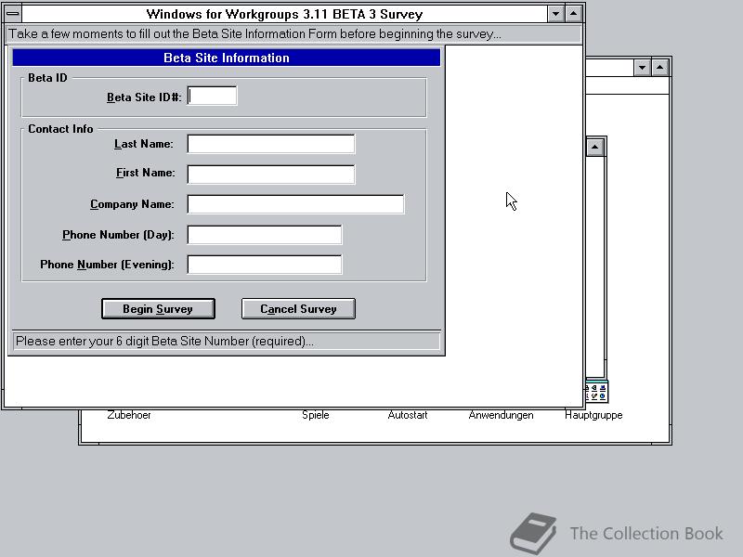The height and width of the screenshot is (557, 743).
Task: Minimize the background Program Manager window
Action: 642,68
